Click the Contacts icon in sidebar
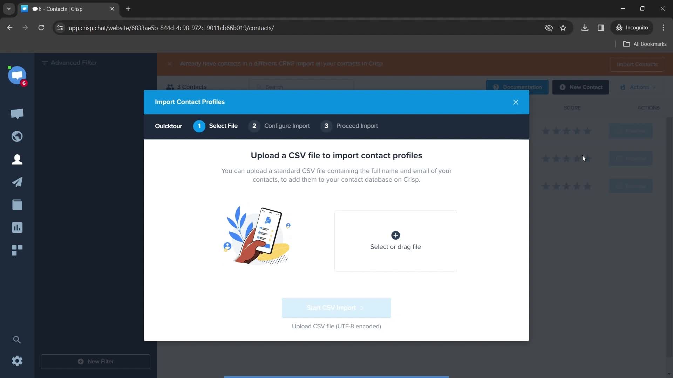The image size is (673, 378). (17, 159)
